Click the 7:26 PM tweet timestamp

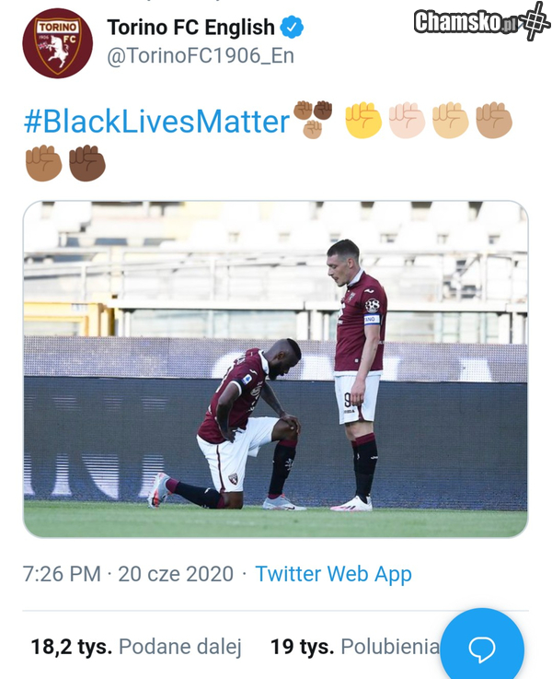coord(62,574)
